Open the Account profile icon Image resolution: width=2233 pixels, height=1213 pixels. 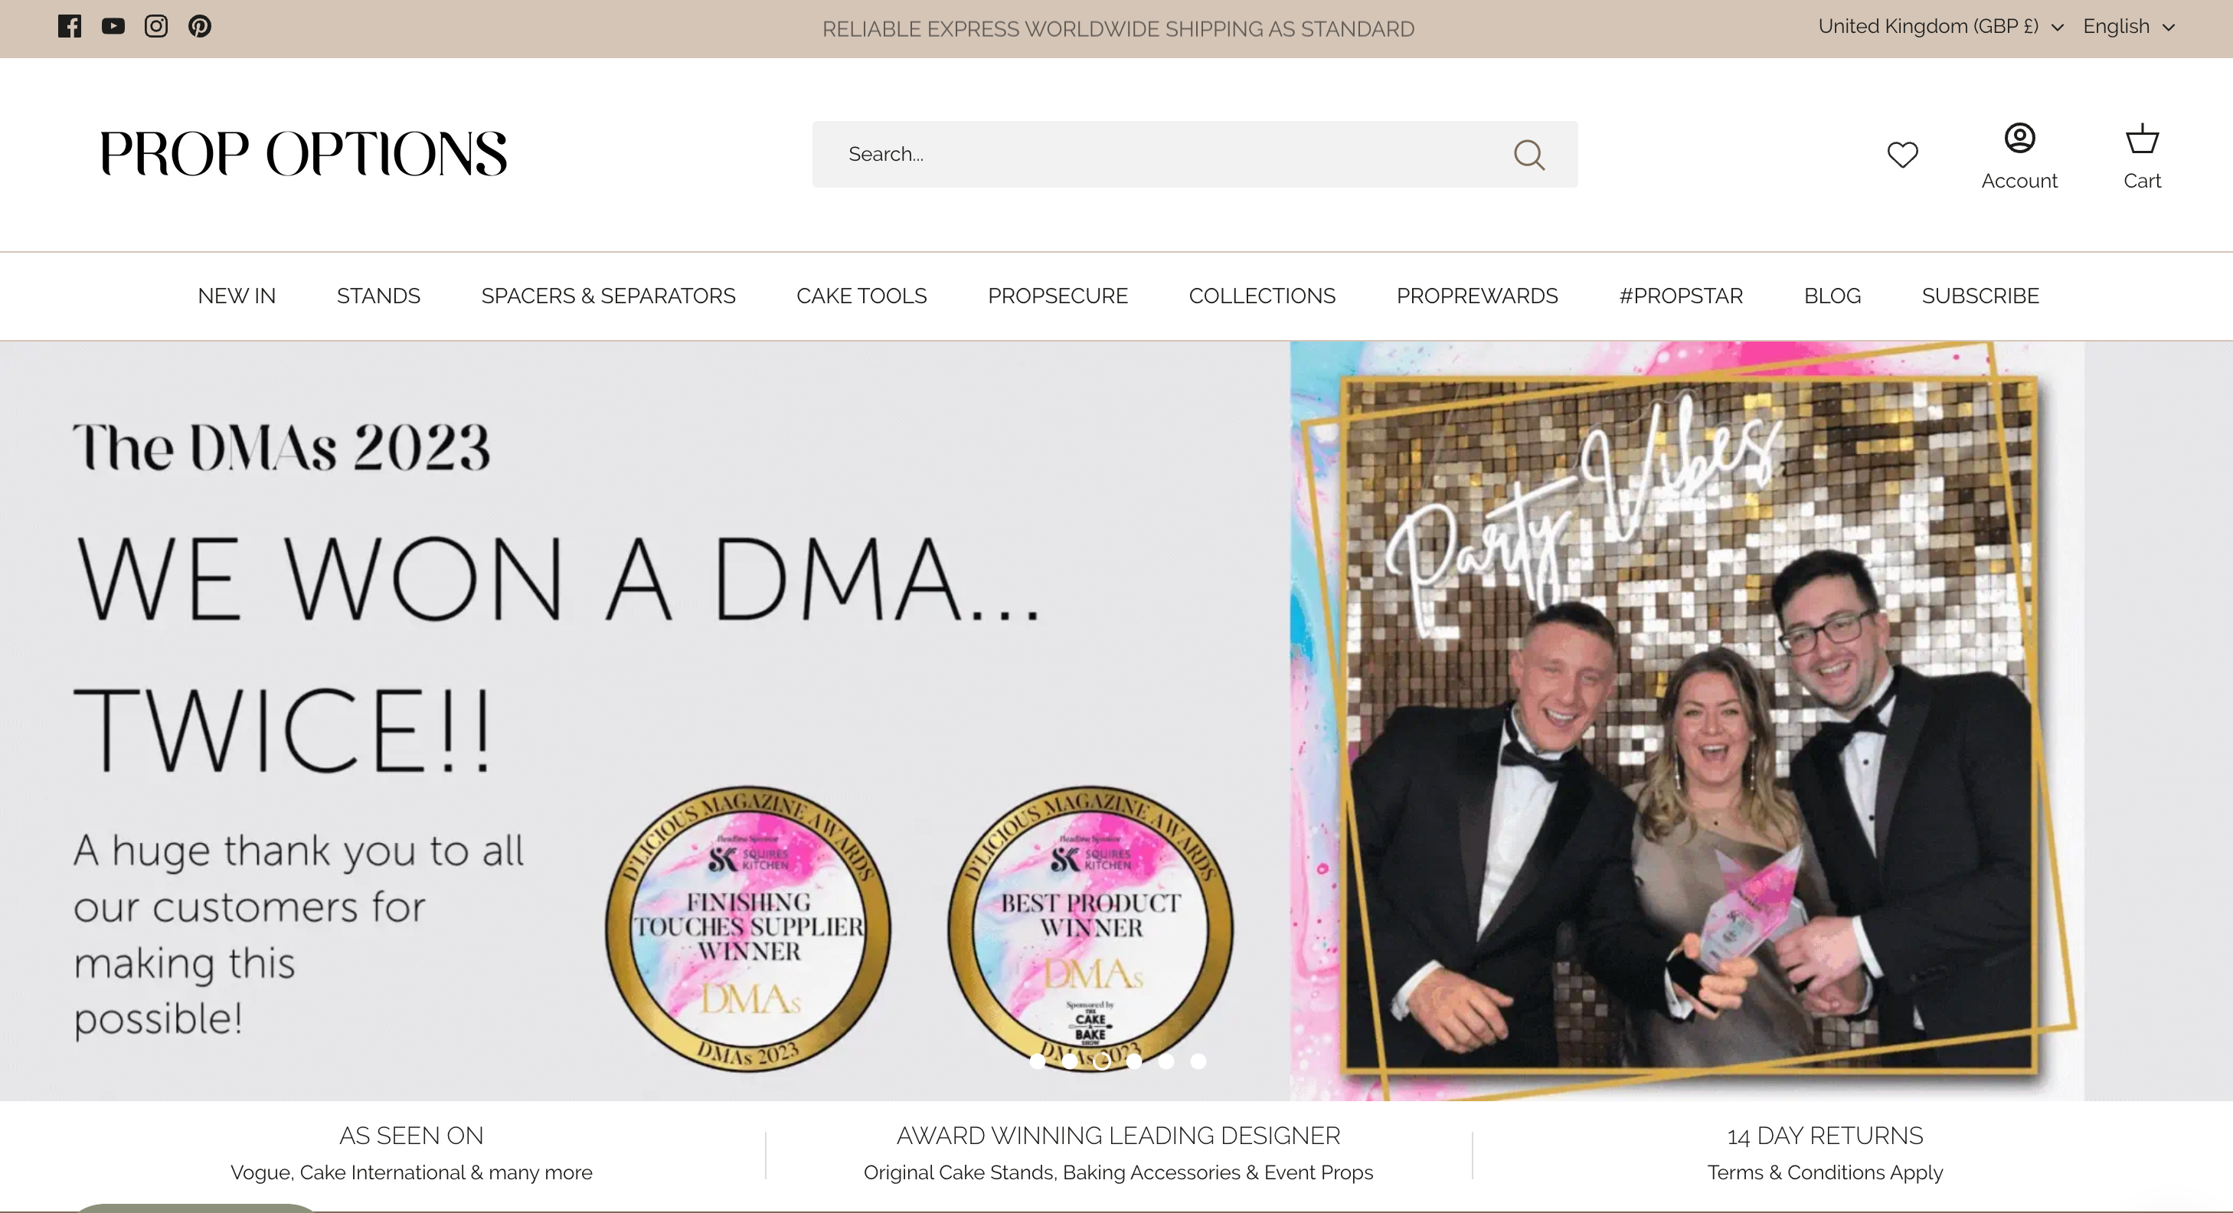2019,139
